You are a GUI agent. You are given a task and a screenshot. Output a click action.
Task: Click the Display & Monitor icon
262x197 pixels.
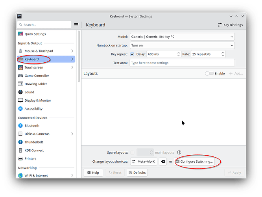[20, 100]
